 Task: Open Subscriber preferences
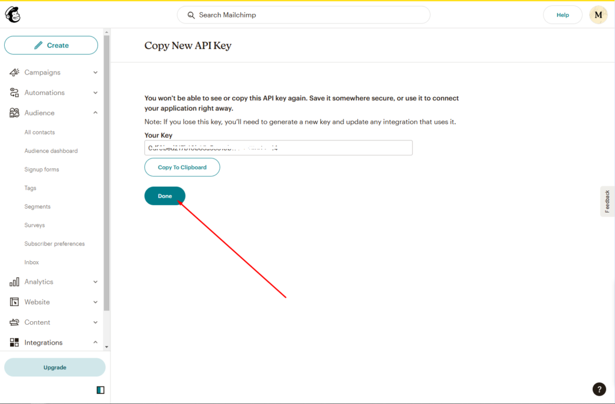click(x=55, y=244)
